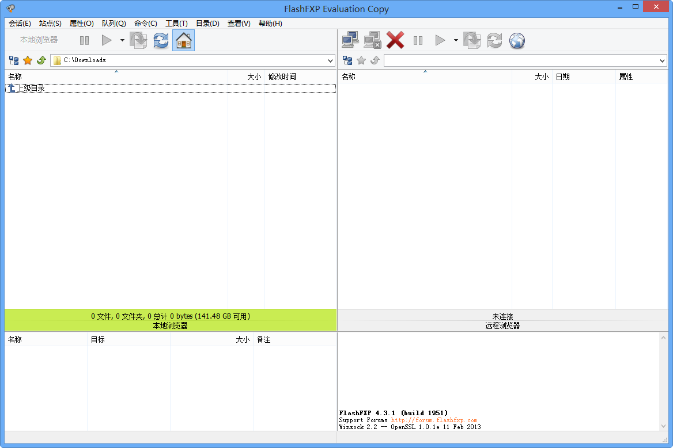Open the 站点(S) menu
Image resolution: width=673 pixels, height=448 pixels.
coord(50,24)
